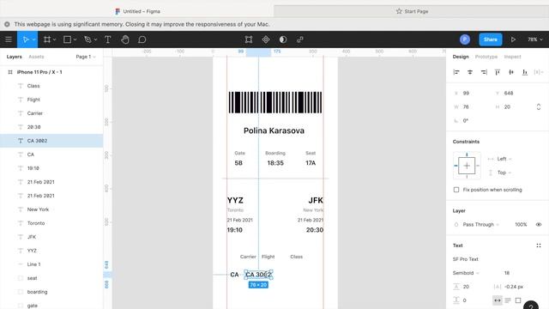Align horizontal centers
Image resolution: width=549 pixels, height=309 pixels.
click(470, 72)
